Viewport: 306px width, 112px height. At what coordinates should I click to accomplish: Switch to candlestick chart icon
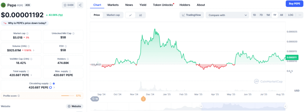click(140, 15)
